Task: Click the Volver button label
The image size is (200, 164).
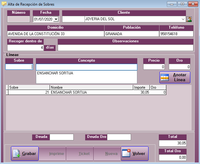Action: pos(139,153)
